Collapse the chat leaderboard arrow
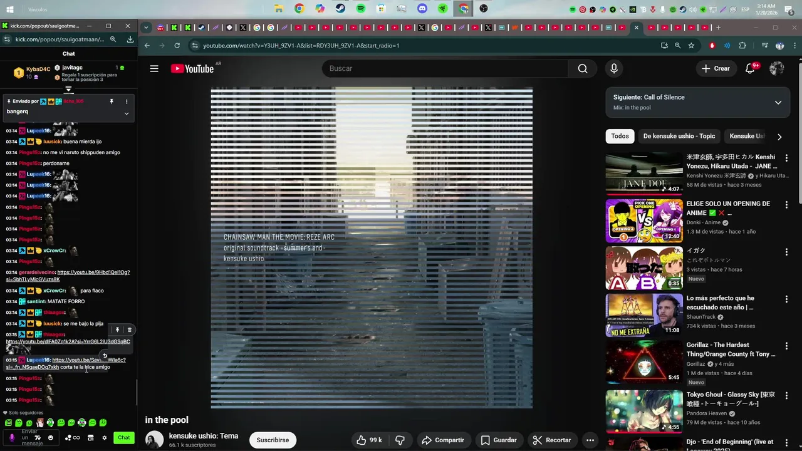 tap(69, 89)
